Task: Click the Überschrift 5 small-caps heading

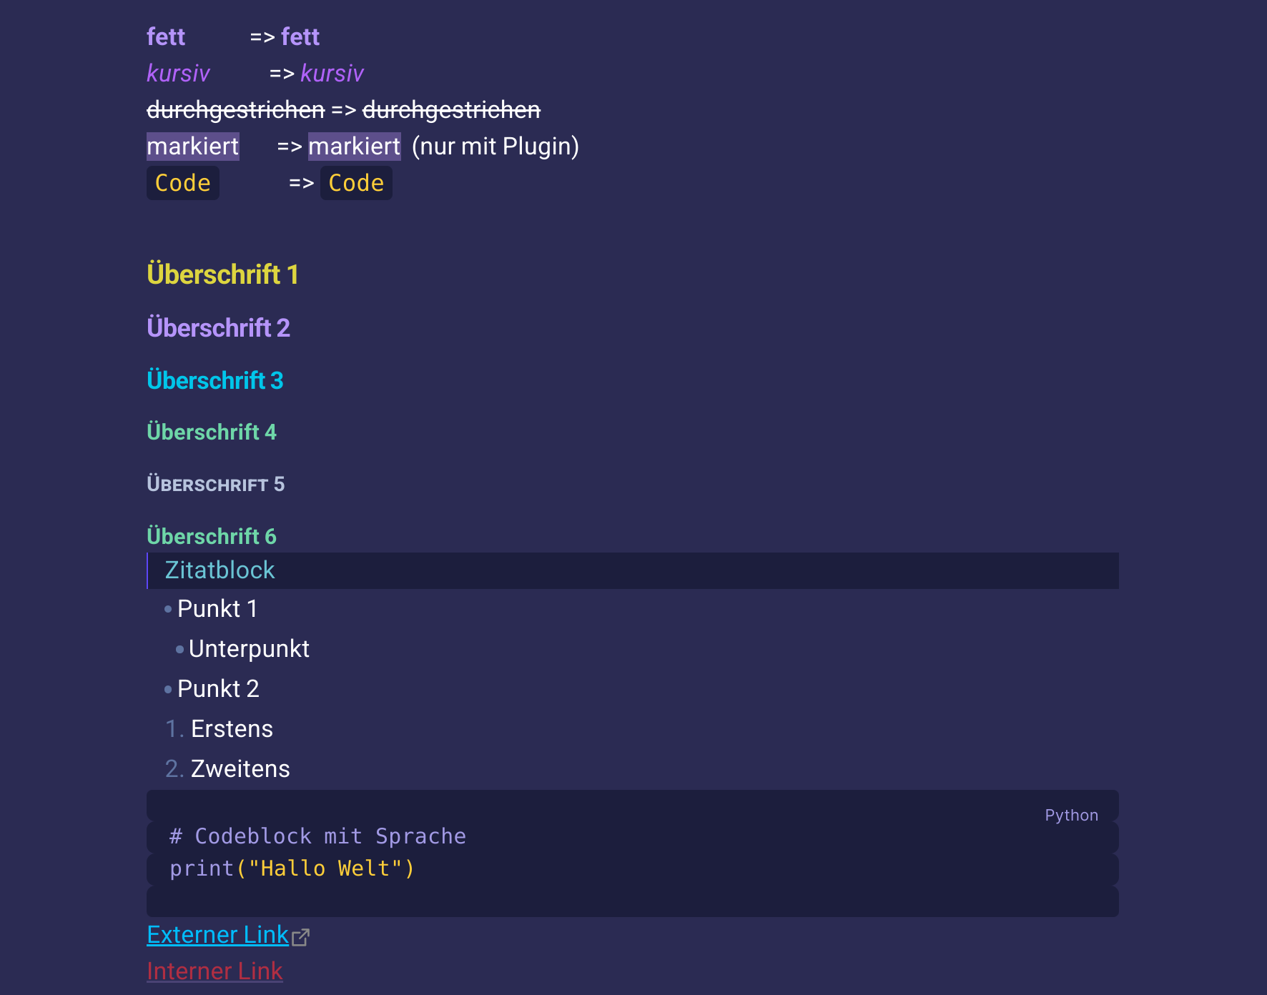Action: (x=215, y=485)
